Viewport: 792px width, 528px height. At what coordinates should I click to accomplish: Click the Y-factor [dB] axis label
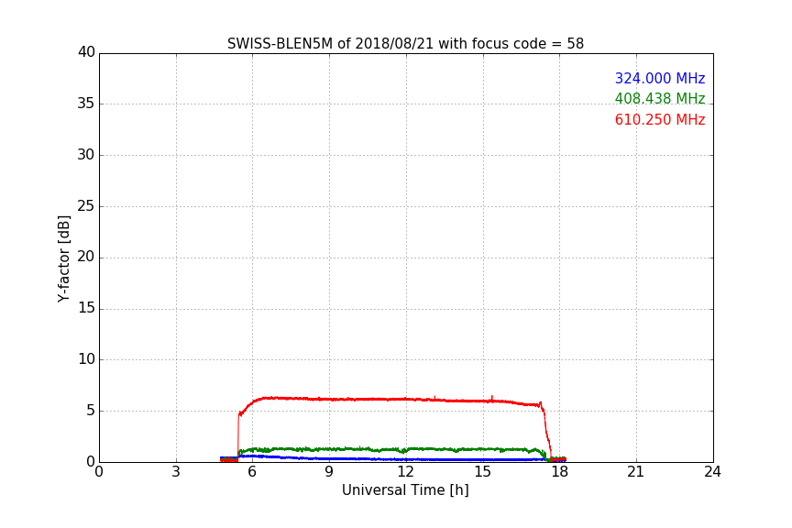tap(63, 258)
